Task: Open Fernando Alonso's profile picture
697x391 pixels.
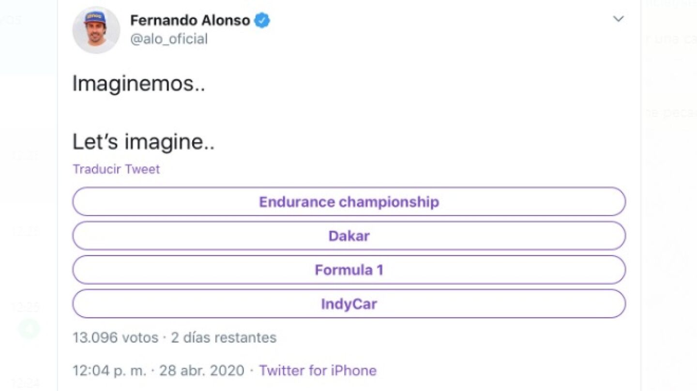Action: pos(96,30)
